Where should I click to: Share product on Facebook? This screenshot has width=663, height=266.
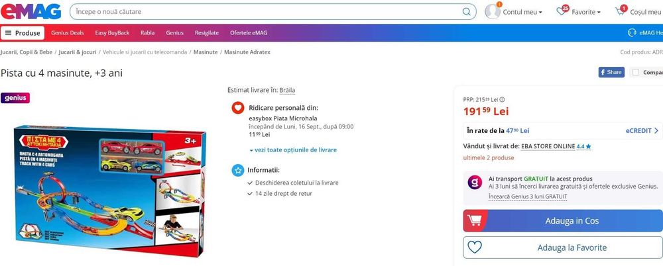coord(611,72)
